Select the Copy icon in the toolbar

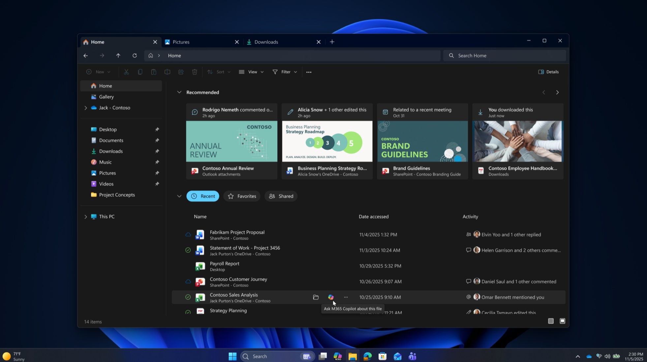[140, 71]
